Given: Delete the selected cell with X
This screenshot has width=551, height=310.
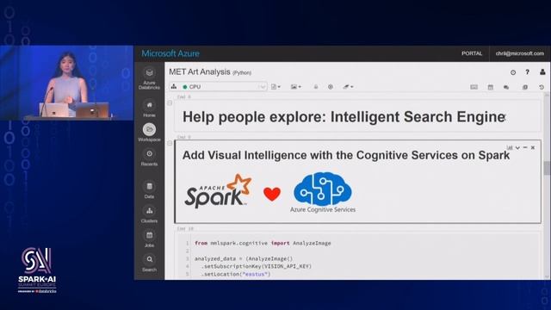Looking at the screenshot, I should [533, 147].
